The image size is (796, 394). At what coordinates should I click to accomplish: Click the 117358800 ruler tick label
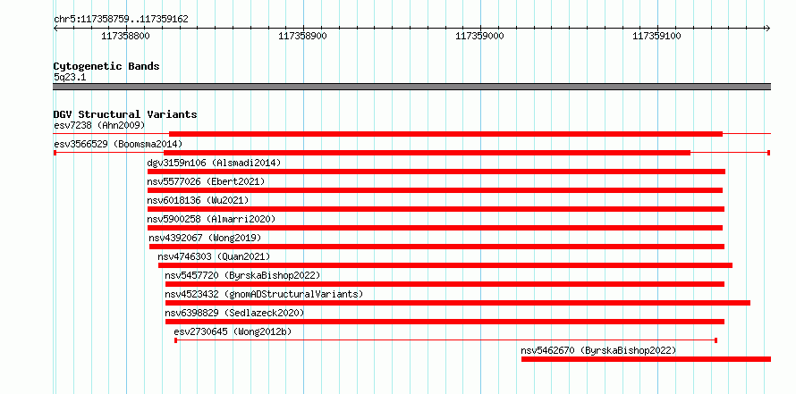[125, 36]
